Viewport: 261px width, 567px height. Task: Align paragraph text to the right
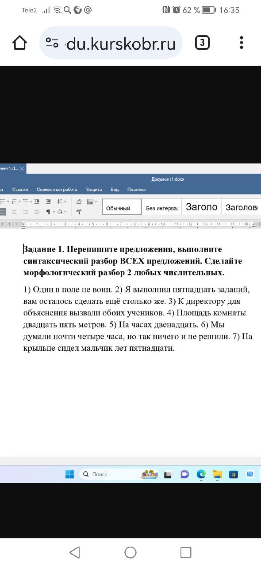26,212
